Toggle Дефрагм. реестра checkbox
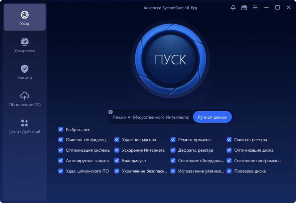This screenshot has height=203, width=296. (x=173, y=150)
